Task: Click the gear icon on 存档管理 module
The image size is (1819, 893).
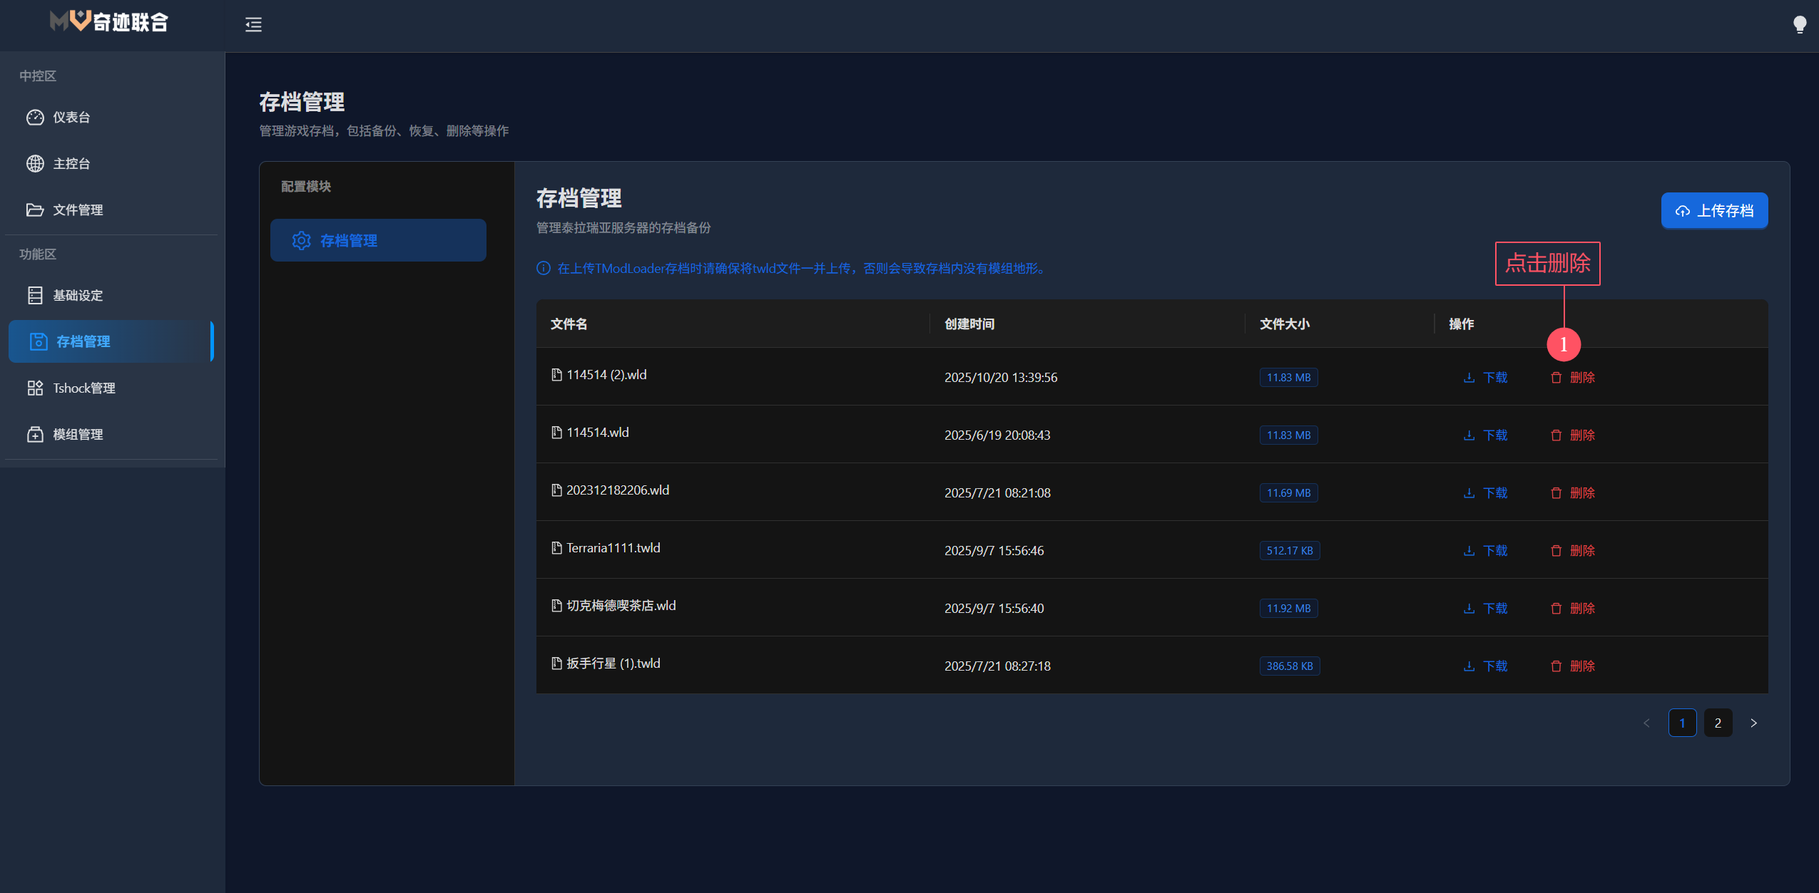Action: point(302,240)
